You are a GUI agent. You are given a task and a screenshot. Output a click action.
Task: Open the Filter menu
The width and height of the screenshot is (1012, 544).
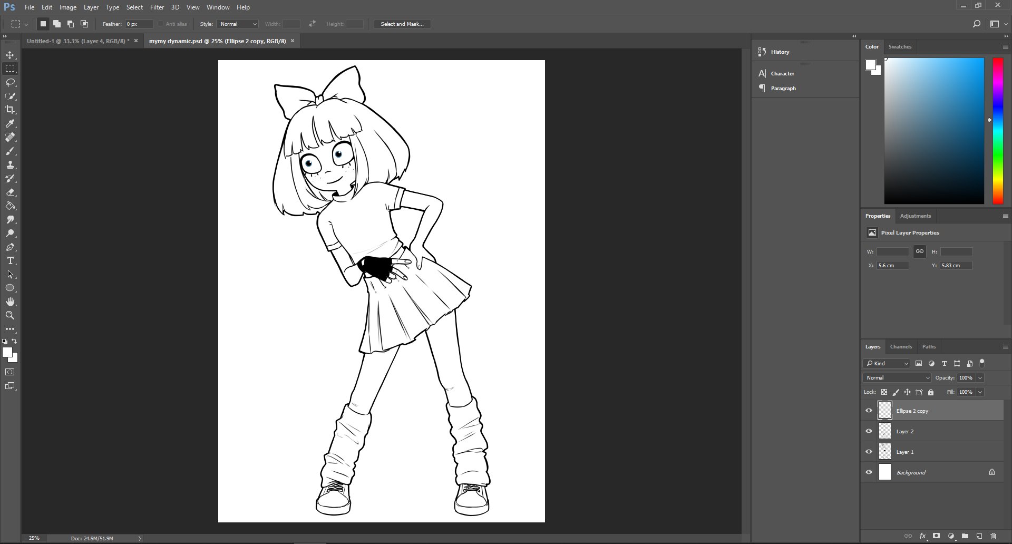(157, 7)
